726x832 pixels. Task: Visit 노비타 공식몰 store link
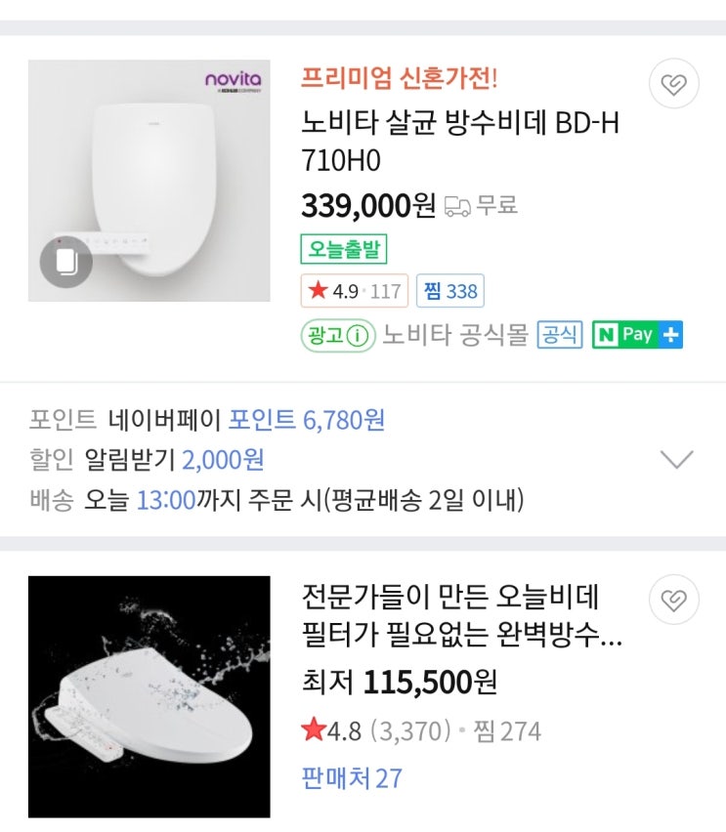[x=454, y=335]
